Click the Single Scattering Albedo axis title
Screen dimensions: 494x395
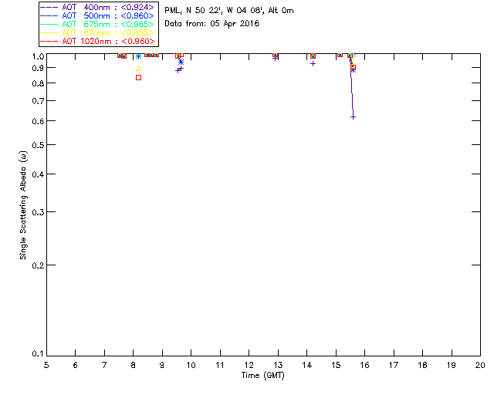pos(23,205)
